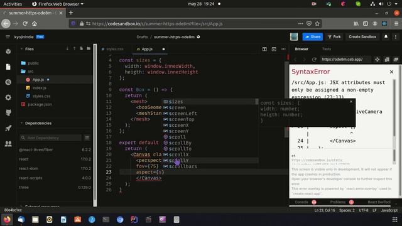402x226 pixels.
Task: Fork this sandbox
Action: pos(335,36)
